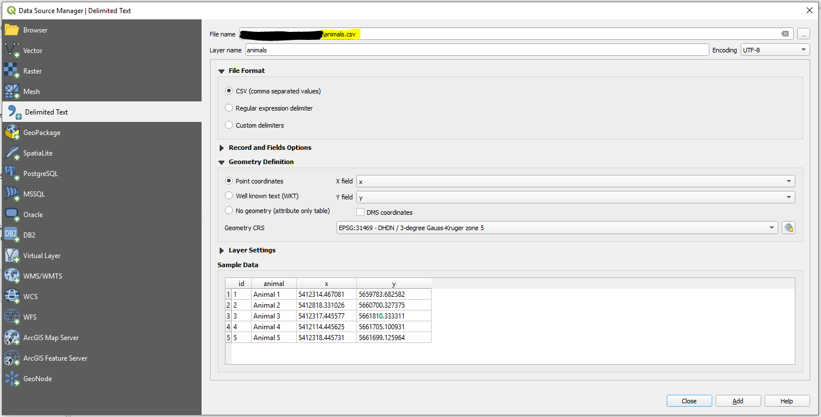Open the X field dropdown

tap(576, 182)
